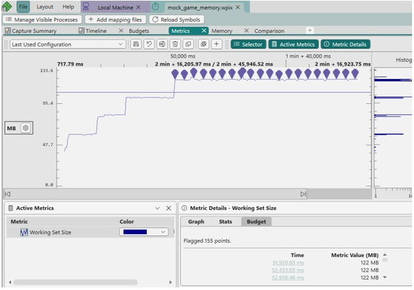This screenshot has height=290, width=414.
Task: Click the flagged points list down arrow
Action: [x=385, y=278]
